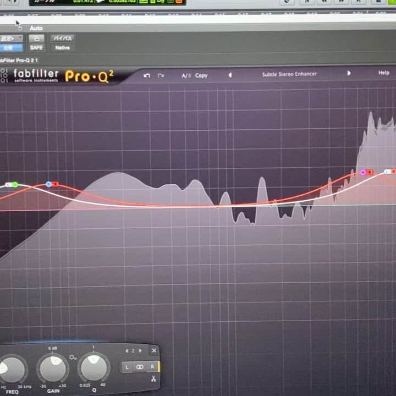This screenshot has width=396, height=396.
Task: Click the small button above SAFE
Action: tap(36, 38)
